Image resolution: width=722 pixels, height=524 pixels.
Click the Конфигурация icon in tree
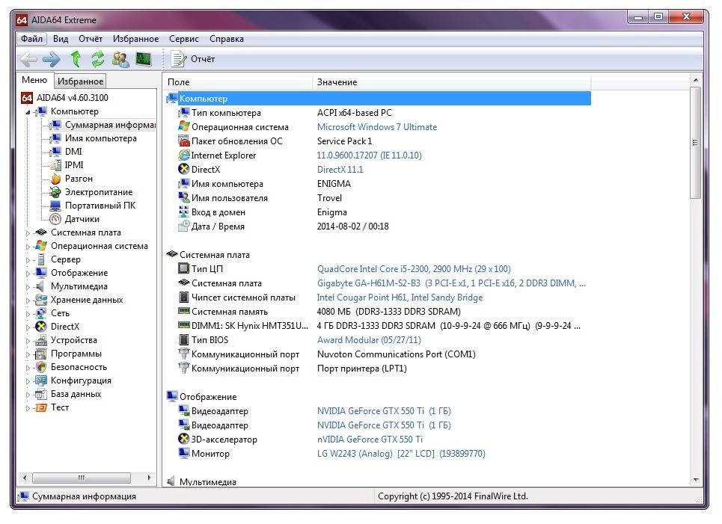click(41, 380)
